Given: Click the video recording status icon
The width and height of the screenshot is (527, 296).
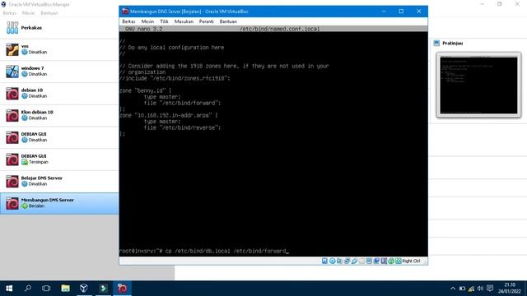Looking at the screenshot, I should tap(376, 261).
